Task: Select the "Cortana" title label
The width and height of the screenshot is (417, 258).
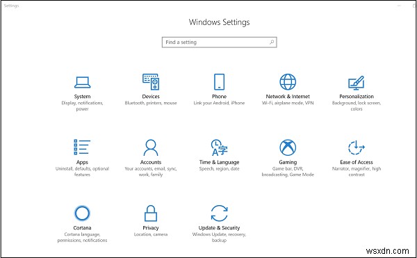Action: (x=82, y=228)
